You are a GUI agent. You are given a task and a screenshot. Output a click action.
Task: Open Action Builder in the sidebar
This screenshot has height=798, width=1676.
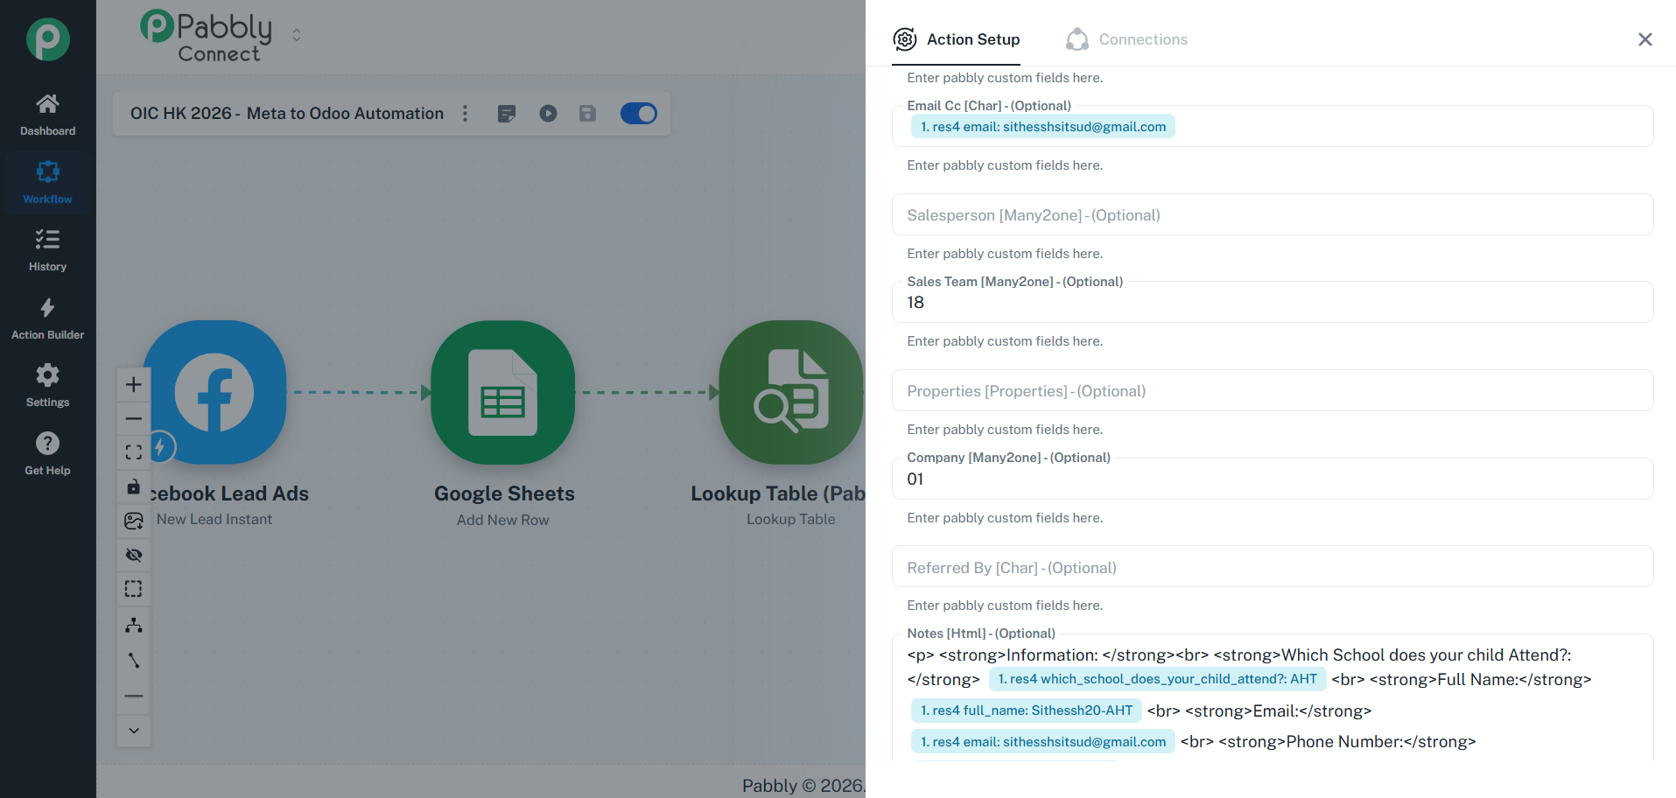(47, 318)
